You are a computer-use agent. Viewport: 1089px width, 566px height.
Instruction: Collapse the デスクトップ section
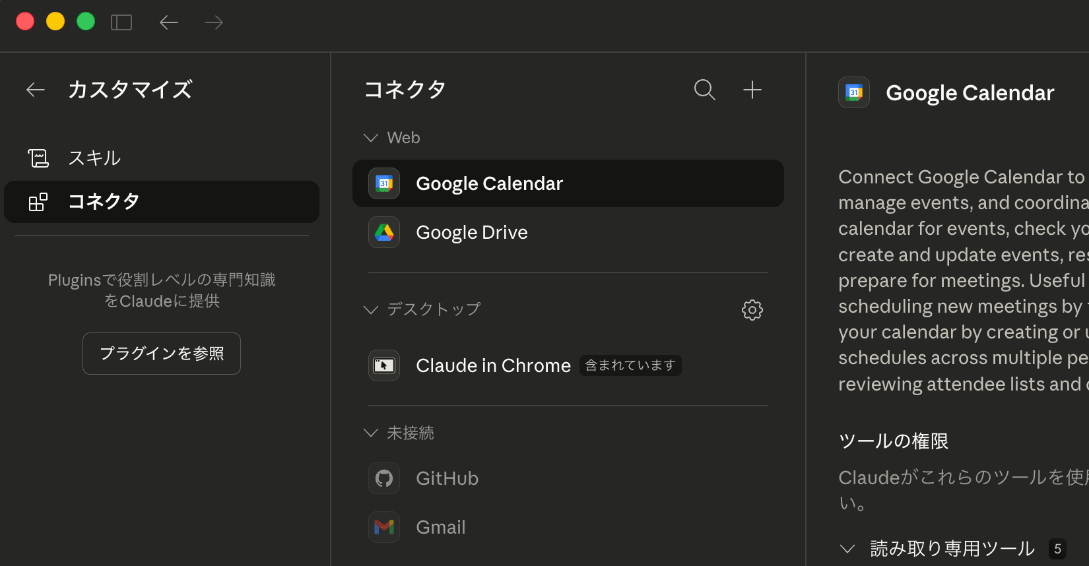[x=371, y=309]
